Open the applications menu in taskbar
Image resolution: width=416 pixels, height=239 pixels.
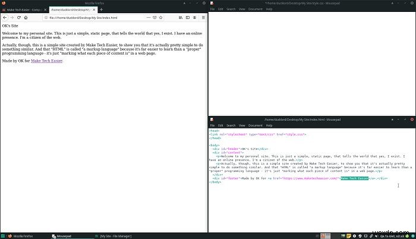[2, 236]
